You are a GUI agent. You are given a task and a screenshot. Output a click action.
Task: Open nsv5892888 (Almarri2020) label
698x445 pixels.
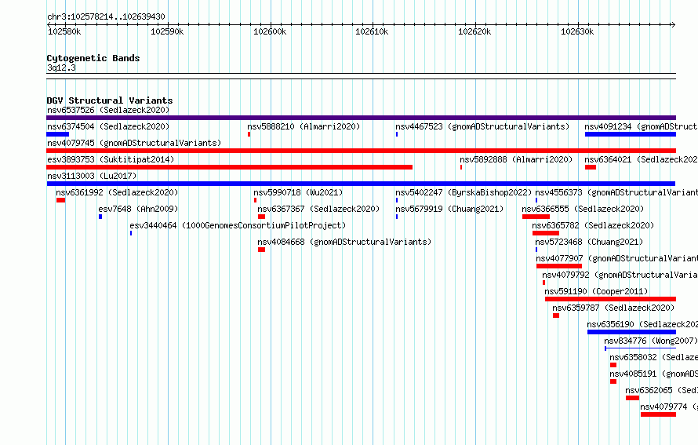click(516, 159)
